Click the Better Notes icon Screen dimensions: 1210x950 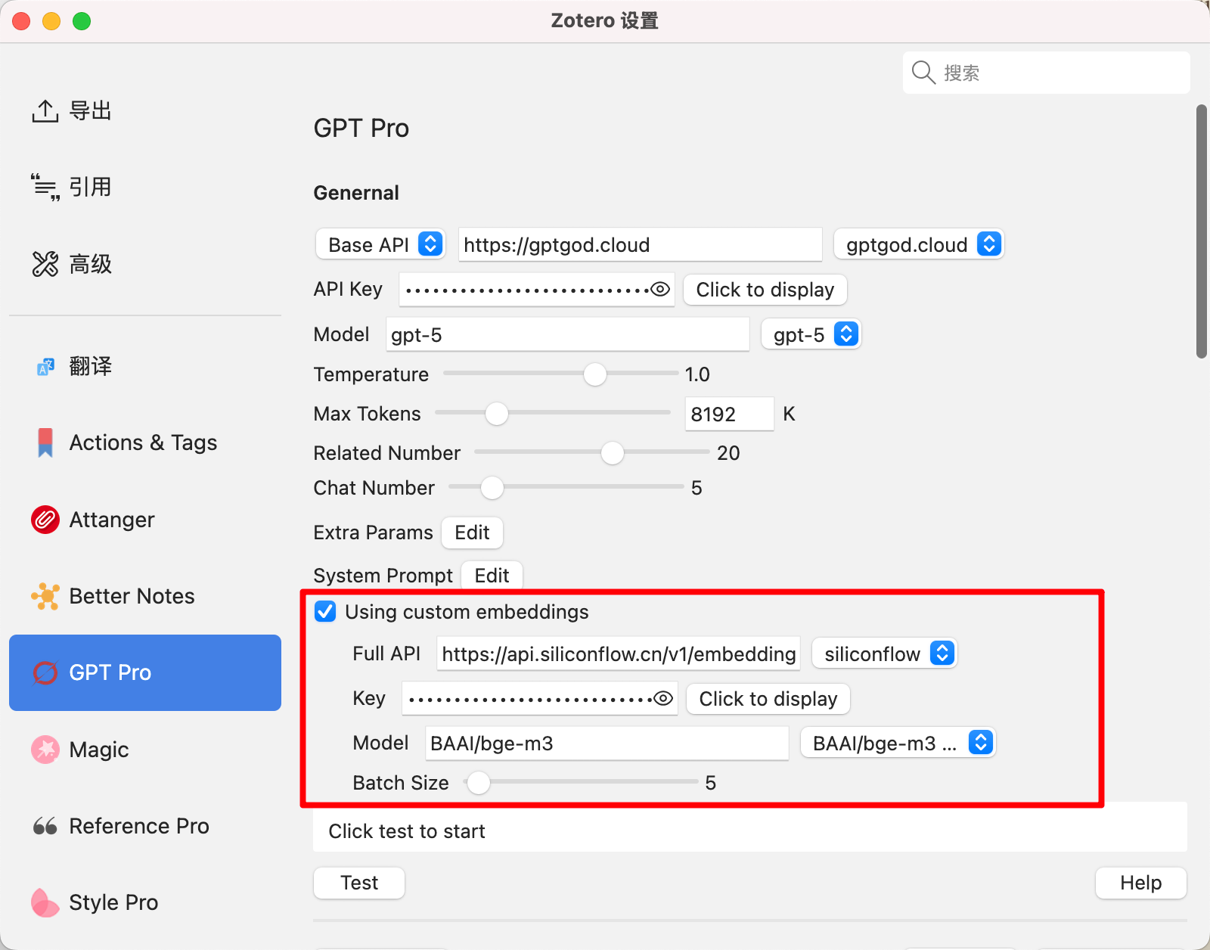click(45, 596)
